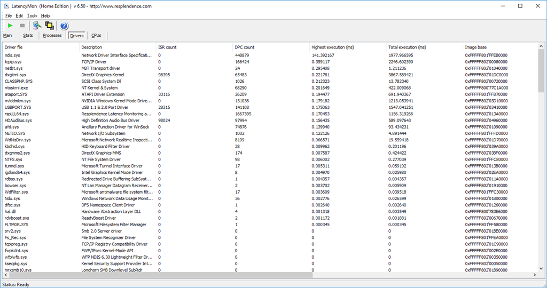
Task: Click vertical scrollbar down arrow
Action: (541, 268)
